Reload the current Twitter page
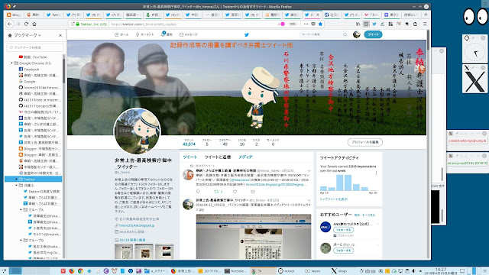 [x=26, y=24]
